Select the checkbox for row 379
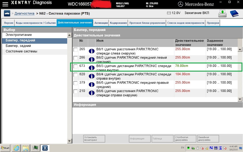Viewport: 243px width, 152px height. coord(75,83)
